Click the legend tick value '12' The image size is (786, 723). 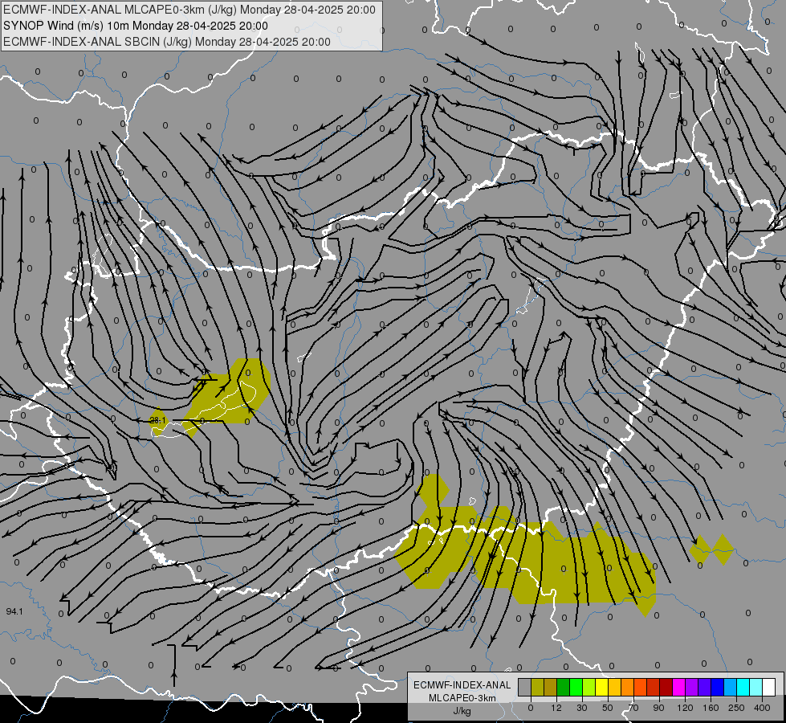click(556, 708)
